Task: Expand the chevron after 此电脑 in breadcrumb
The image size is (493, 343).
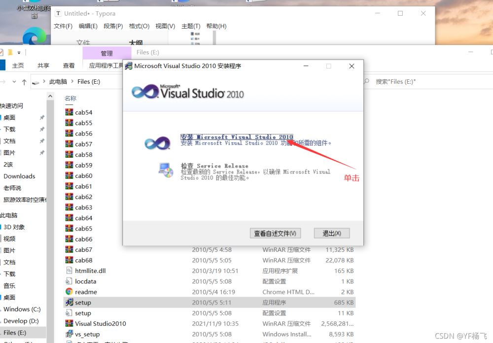Action: [x=72, y=81]
